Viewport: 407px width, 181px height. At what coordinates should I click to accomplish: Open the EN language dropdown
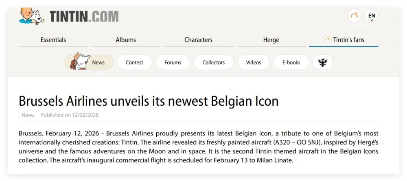[x=372, y=16]
